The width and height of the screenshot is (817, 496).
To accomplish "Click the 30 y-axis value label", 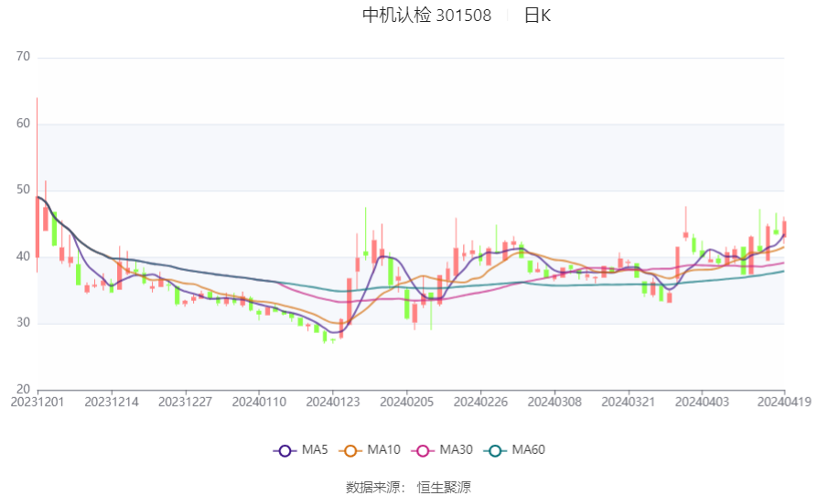I will tap(23, 322).
